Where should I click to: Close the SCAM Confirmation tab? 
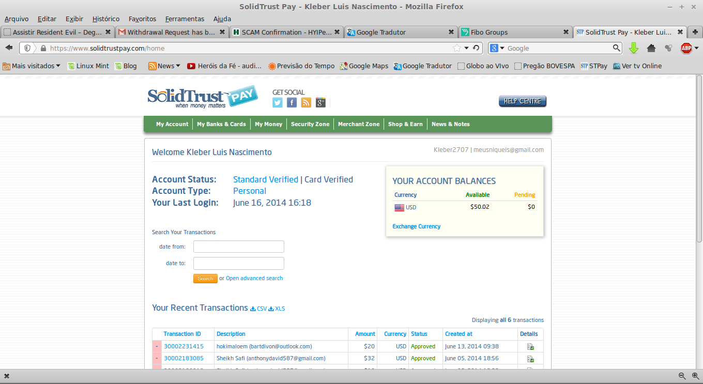[337, 32]
